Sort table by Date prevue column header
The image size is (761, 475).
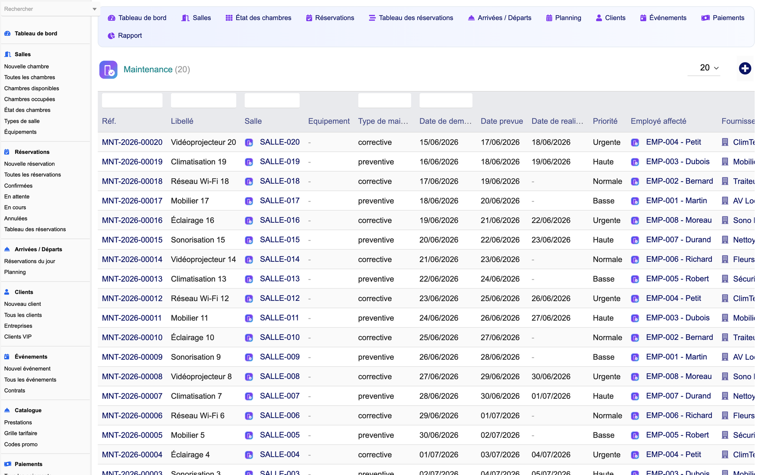(x=502, y=121)
